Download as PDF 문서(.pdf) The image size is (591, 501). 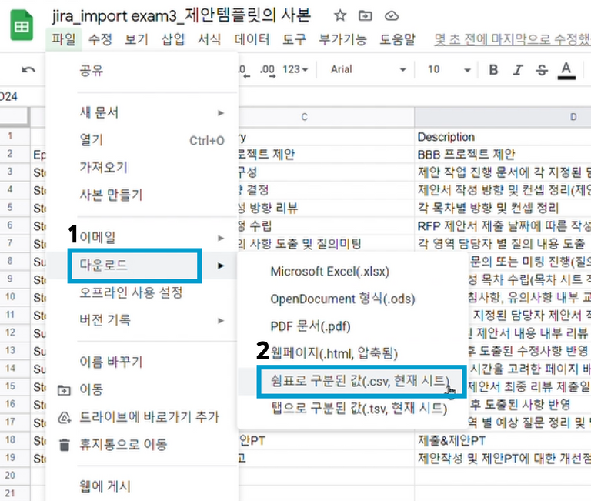click(x=352, y=326)
